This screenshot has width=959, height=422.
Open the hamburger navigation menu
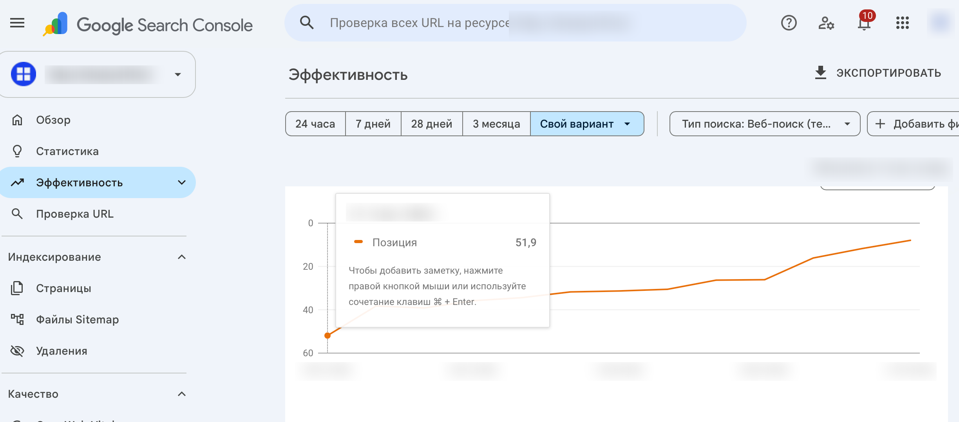pyautogui.click(x=17, y=23)
